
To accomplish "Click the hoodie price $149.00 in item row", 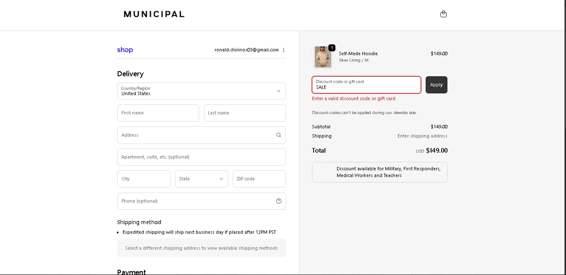I will coord(439,54).
